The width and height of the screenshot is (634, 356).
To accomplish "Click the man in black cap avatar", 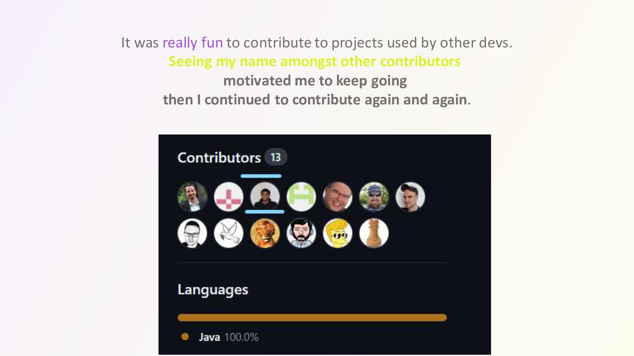I will (410, 197).
